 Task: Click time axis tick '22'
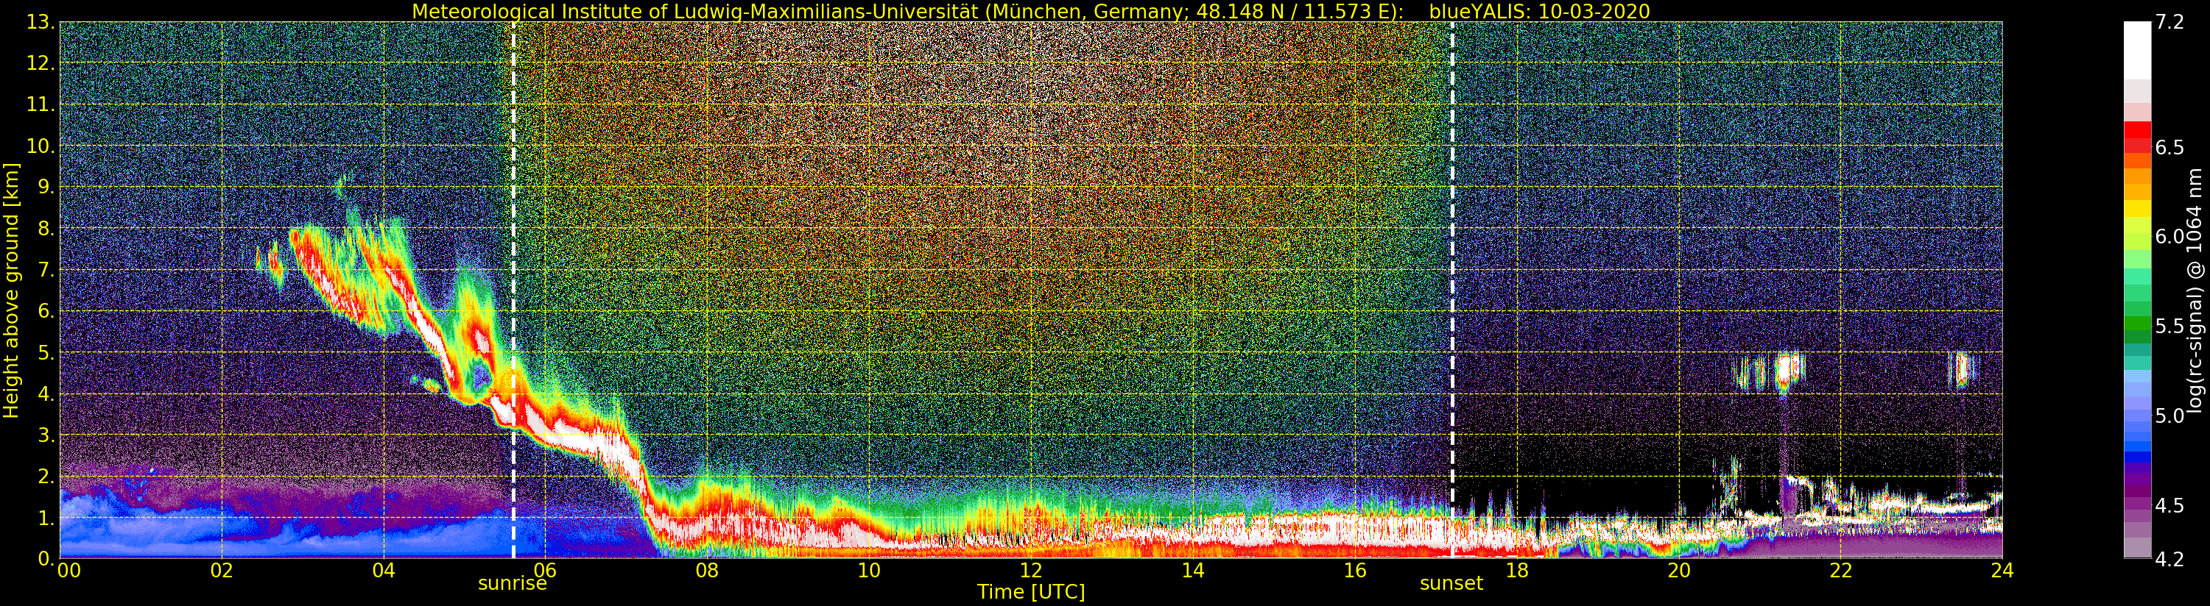[x=1840, y=571]
